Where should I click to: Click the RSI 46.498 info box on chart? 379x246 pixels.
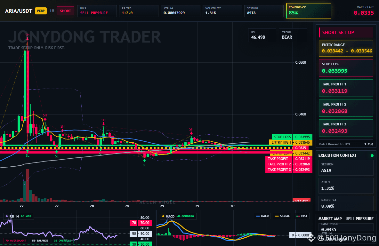[262, 35]
